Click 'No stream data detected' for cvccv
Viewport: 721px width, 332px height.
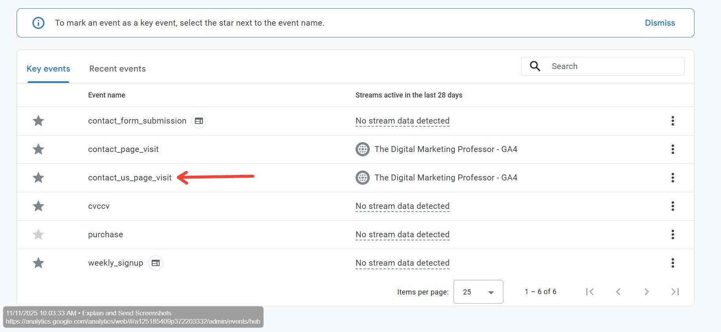[402, 206]
